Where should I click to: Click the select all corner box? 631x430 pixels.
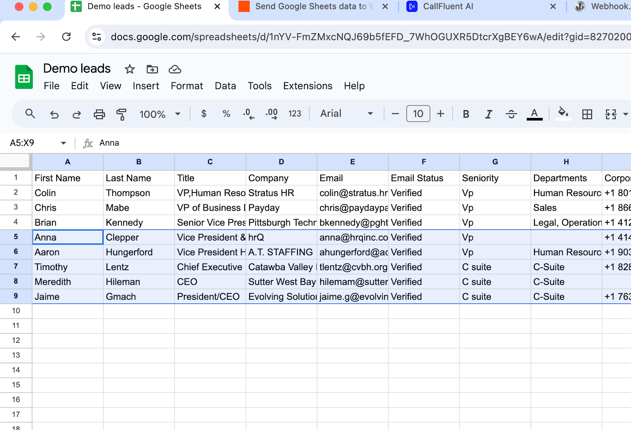coord(16,161)
